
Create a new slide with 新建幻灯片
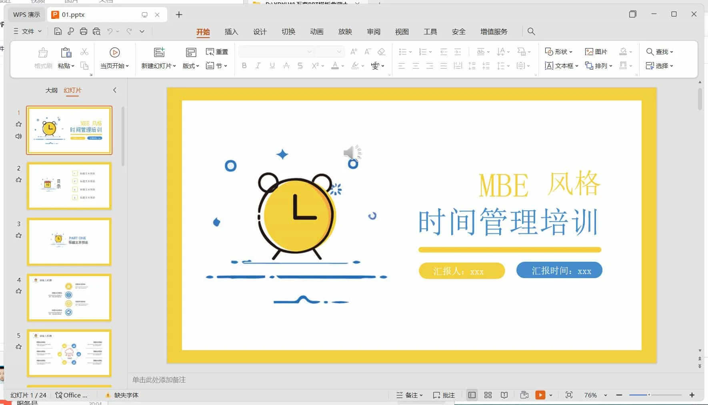(159, 57)
